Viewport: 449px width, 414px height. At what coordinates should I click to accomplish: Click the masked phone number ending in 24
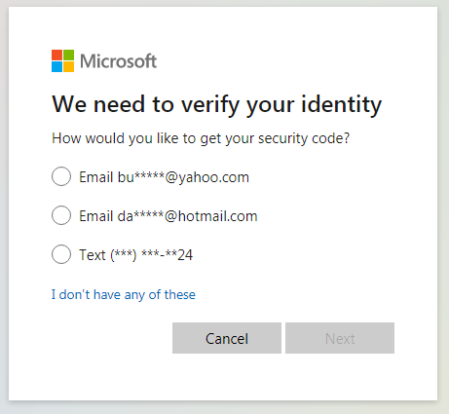tap(152, 255)
